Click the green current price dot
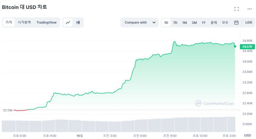 235,47
